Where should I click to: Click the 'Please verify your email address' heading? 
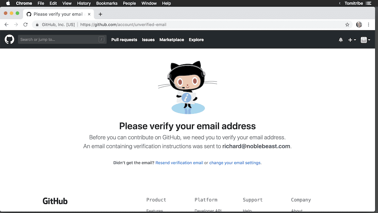pos(187,126)
